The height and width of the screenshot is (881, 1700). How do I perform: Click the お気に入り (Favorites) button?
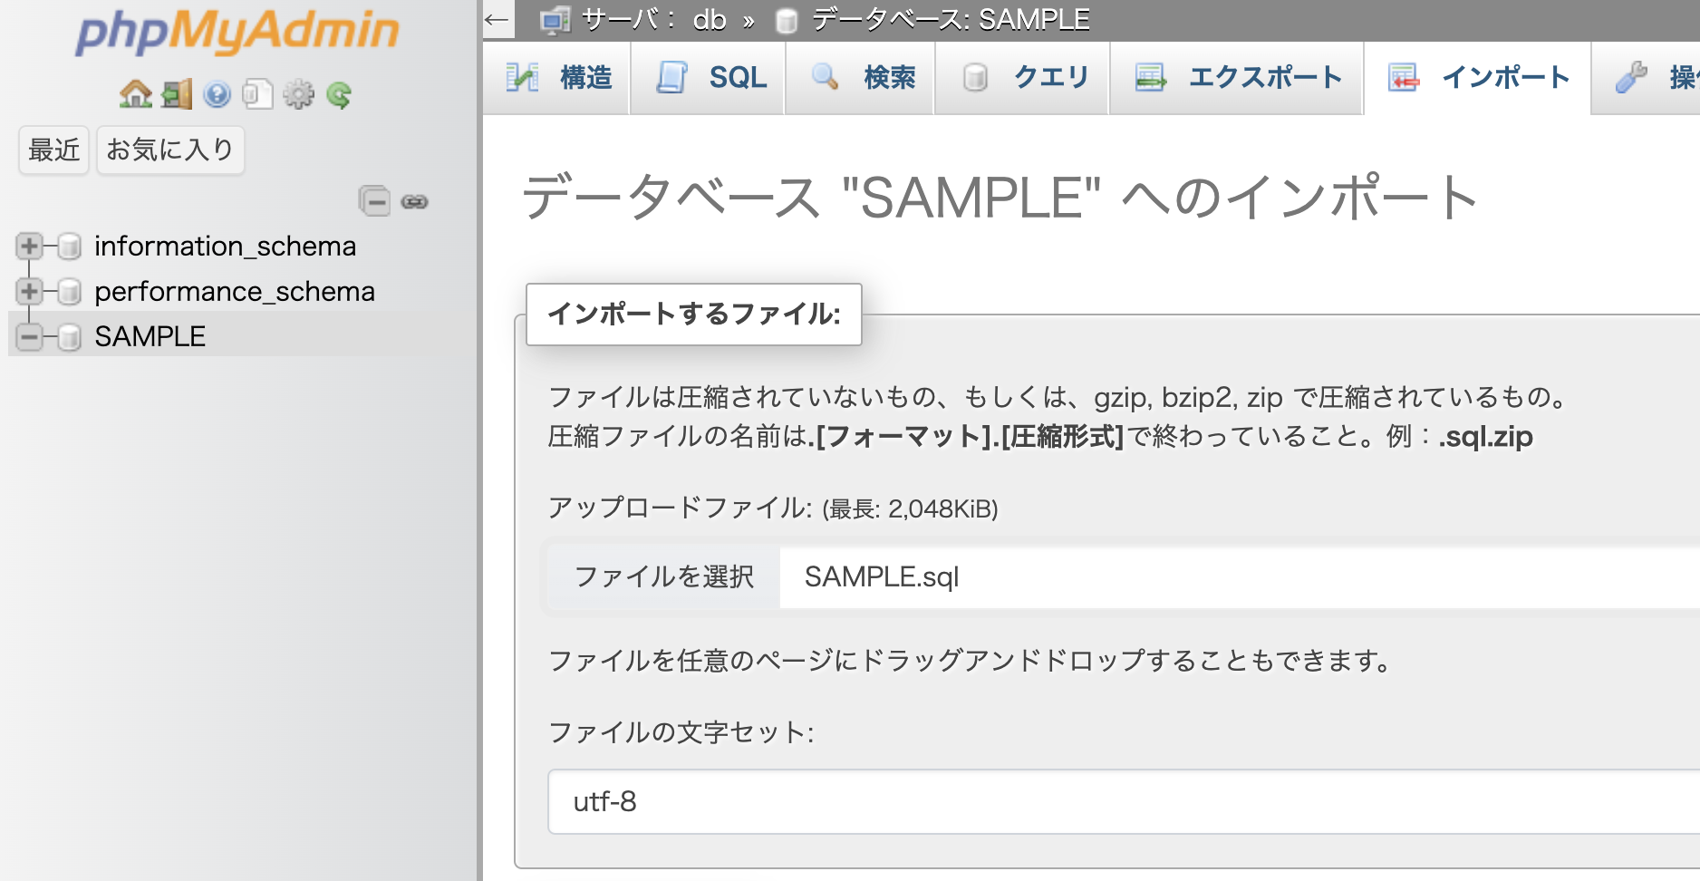click(170, 150)
